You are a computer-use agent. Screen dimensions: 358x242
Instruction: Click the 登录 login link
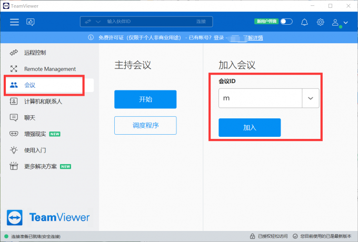tap(218, 38)
